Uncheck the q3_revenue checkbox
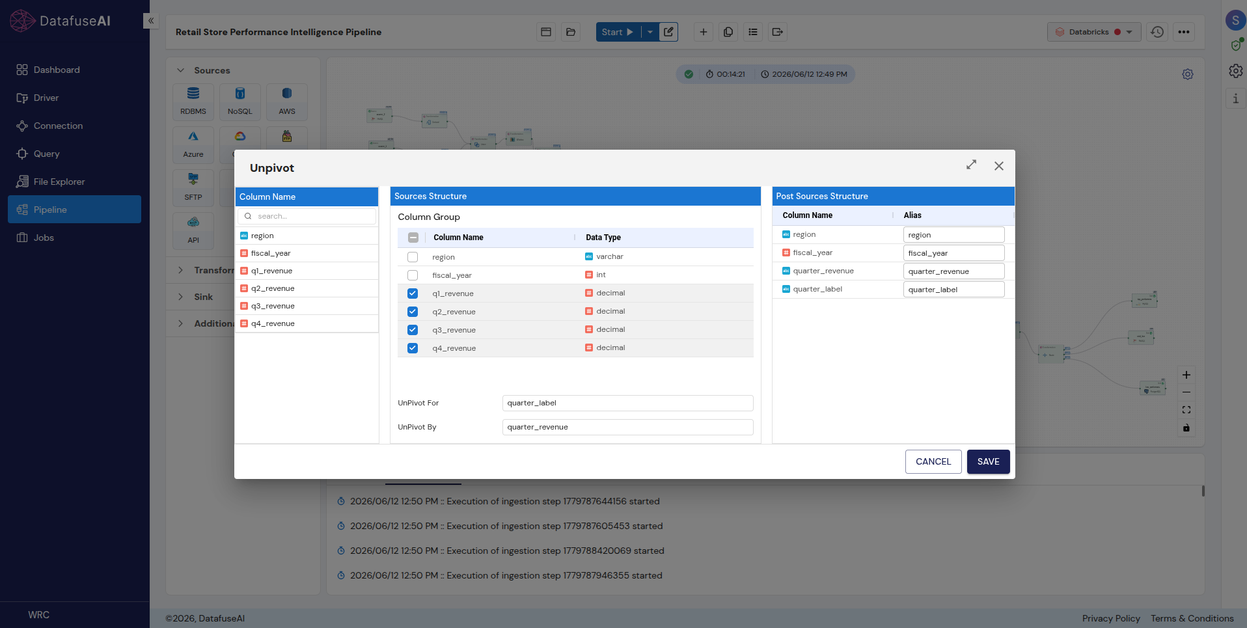1247x628 pixels. point(413,330)
